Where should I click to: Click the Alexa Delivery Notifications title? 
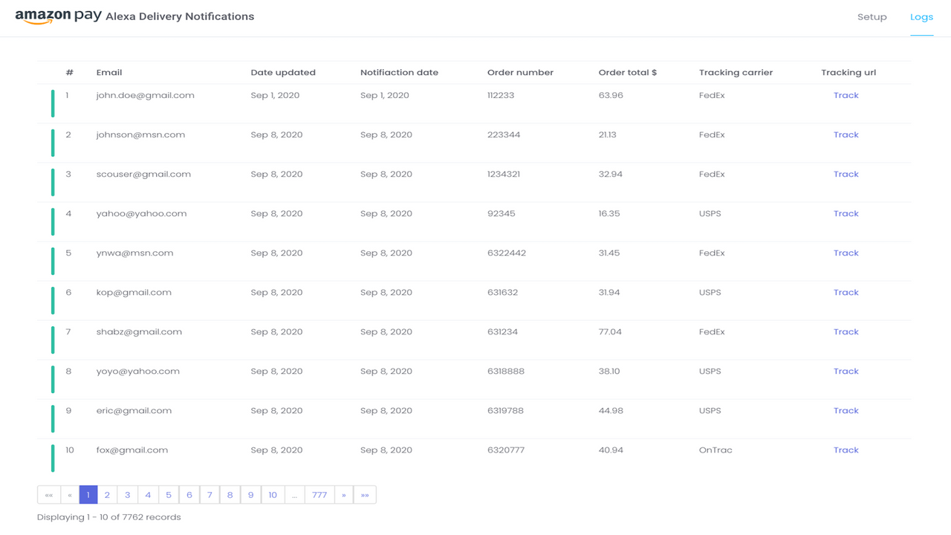pyautogui.click(x=180, y=16)
